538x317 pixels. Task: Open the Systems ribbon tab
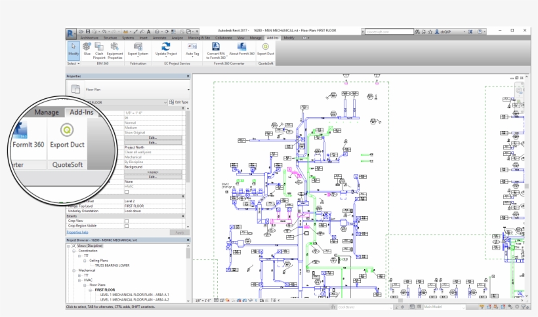click(128, 38)
